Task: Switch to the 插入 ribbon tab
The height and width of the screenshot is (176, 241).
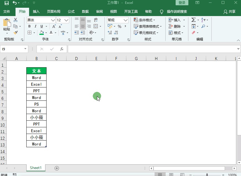Action: pyautogui.click(x=36, y=12)
